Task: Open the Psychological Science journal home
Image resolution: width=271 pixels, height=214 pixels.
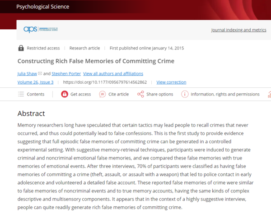Action: tap(42, 7)
